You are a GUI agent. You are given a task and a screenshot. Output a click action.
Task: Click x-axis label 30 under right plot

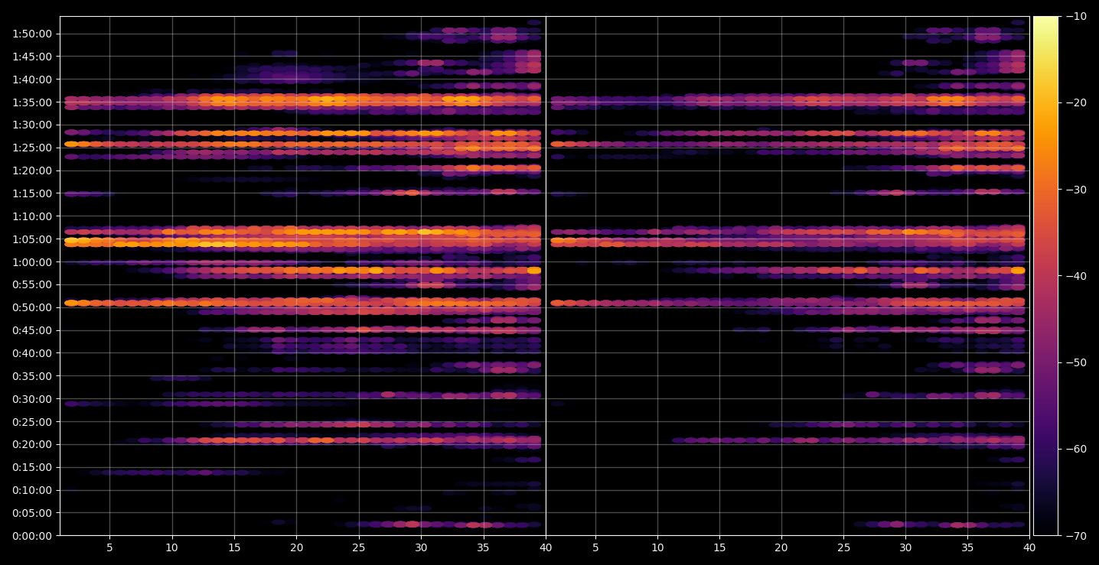click(906, 548)
